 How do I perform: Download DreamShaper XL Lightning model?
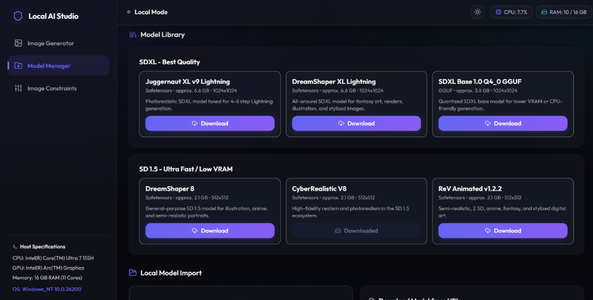[356, 123]
